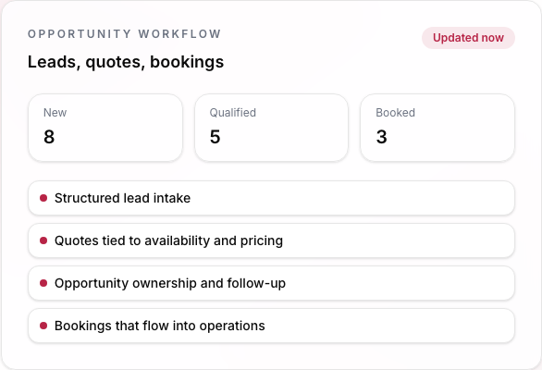Click the number 3 under Booked
Image resolution: width=542 pixels, height=370 pixels.
382,137
